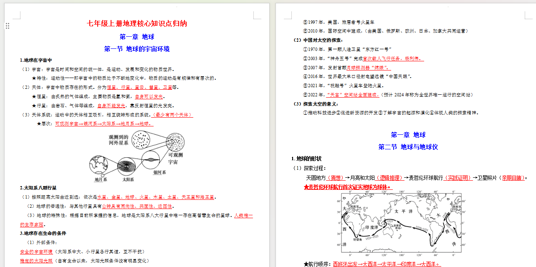536x267 pixels.
Task: Click the red text "稳定的太阳光照"
Action: point(36,261)
